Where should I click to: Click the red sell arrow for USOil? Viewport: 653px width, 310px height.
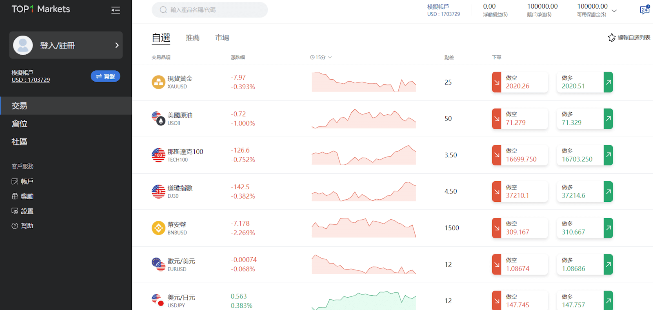tap(497, 119)
